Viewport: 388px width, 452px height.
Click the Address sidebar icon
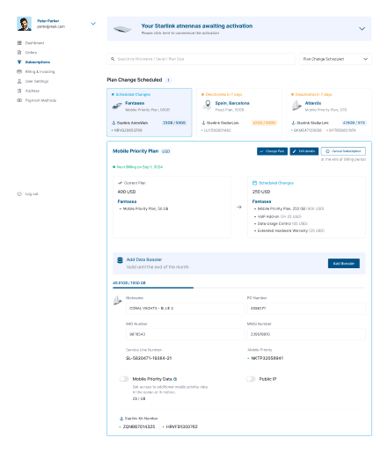pyautogui.click(x=19, y=91)
